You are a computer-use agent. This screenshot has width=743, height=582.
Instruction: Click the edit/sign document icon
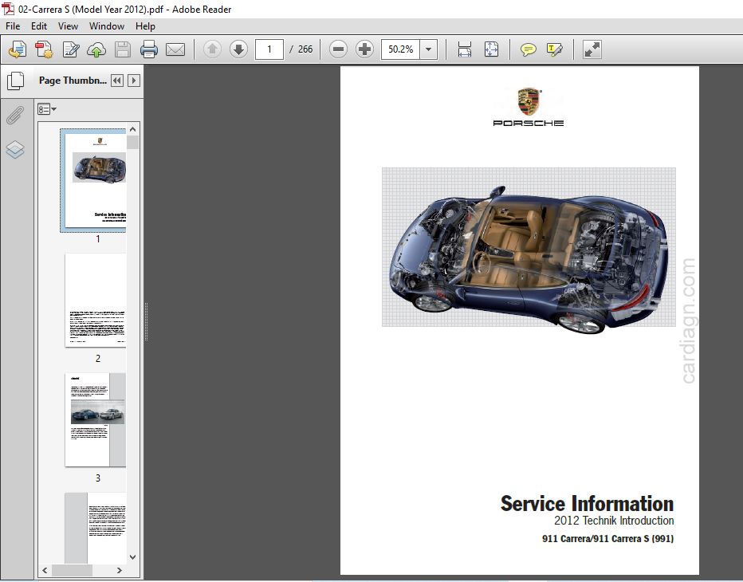[x=71, y=49]
